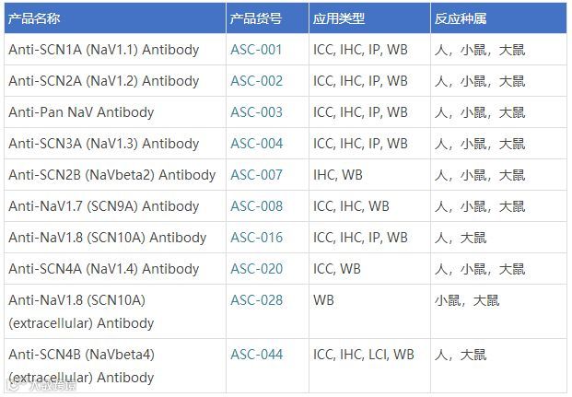Select Anti-SCN1A (NaV1.1) Antibody name cell
The image size is (572, 397).
click(115, 49)
